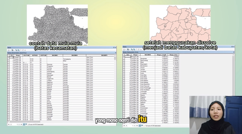Select Batas_Kecamatan_JawaTimur table title
242x134 pixels.
point(17,53)
